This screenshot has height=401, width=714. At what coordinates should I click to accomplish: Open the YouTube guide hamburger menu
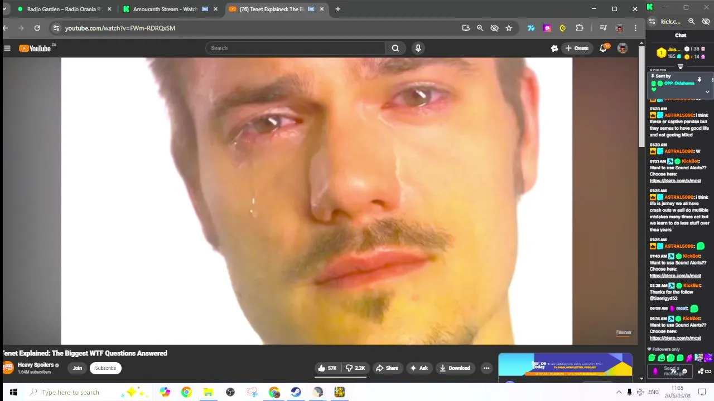click(x=7, y=48)
